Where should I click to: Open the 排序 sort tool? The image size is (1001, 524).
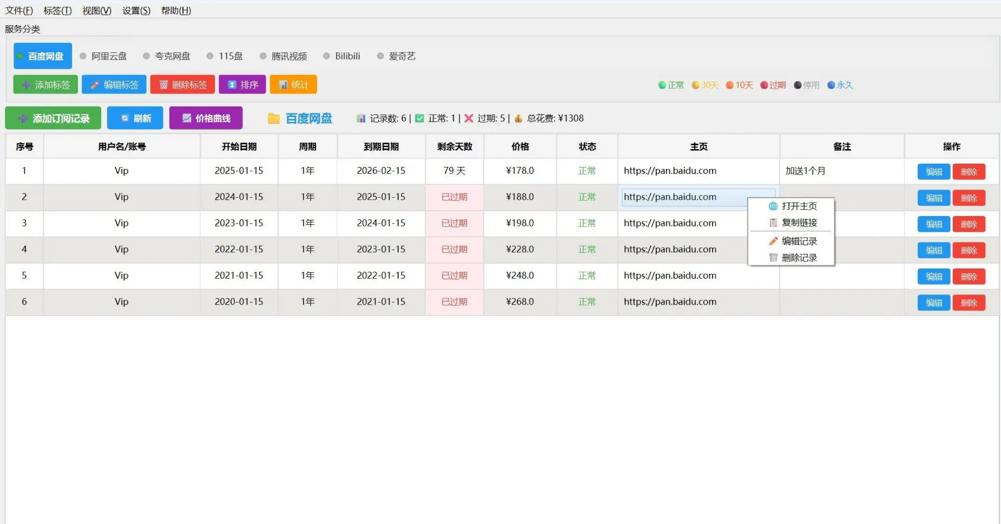coord(242,85)
